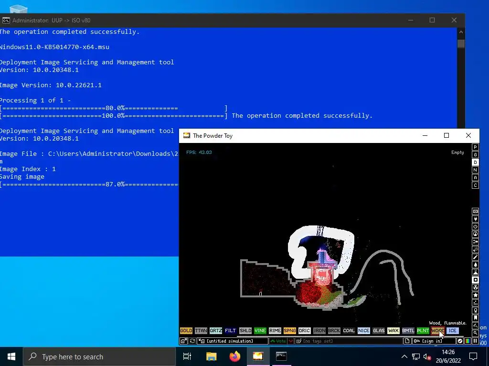Select the QRTZ element
This screenshot has height=366, width=489.
tap(216, 331)
